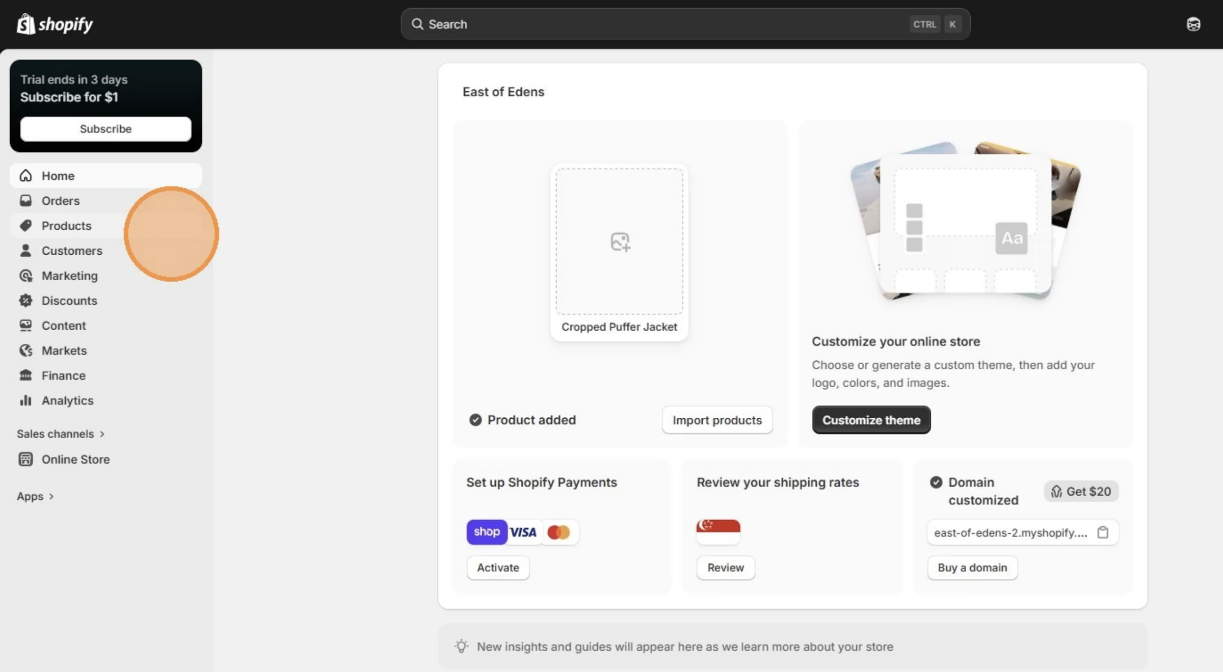Focus the Search field
This screenshot has width=1223, height=672.
pos(685,24)
